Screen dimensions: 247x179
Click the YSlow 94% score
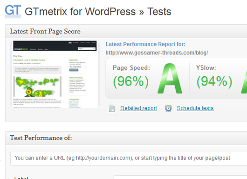click(x=214, y=81)
